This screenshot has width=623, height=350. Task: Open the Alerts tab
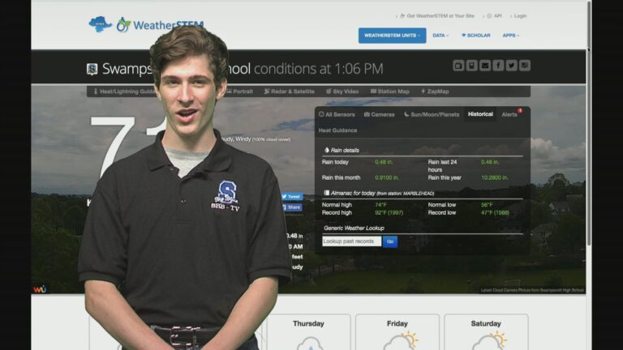(510, 114)
